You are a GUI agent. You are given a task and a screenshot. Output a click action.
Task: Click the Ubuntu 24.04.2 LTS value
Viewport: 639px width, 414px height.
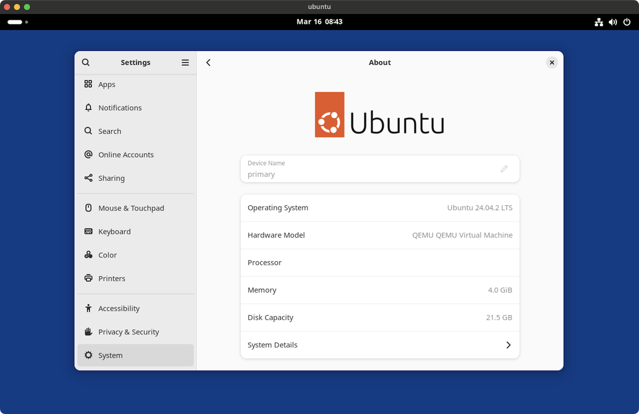(x=480, y=208)
